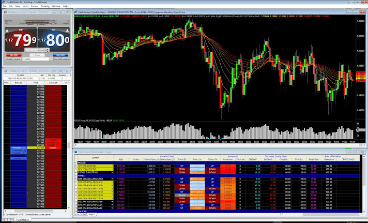This screenshot has height=223, width=368.
Task: Switch to the Page 1 tab in RadarScreen
Action: point(91,215)
